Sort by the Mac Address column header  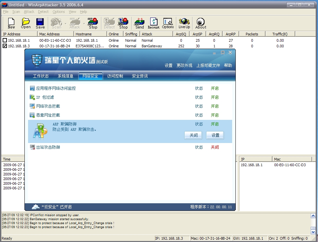point(55,34)
